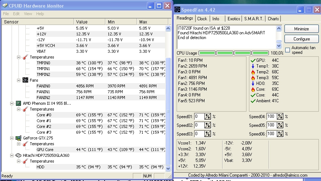Click the blue down arrow beside Temp1
Screen dimensions: 321x181
(x=253, y=66)
